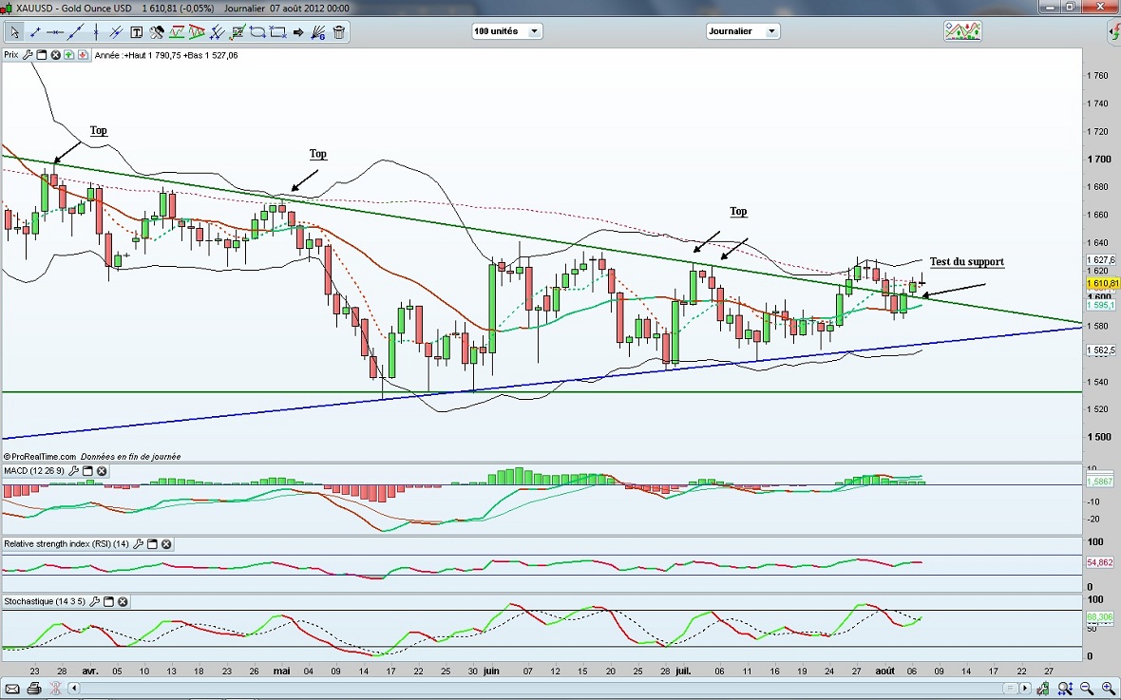Open the Prix panel wrench settings
This screenshot has height=700, width=1121.
pyautogui.click(x=28, y=55)
